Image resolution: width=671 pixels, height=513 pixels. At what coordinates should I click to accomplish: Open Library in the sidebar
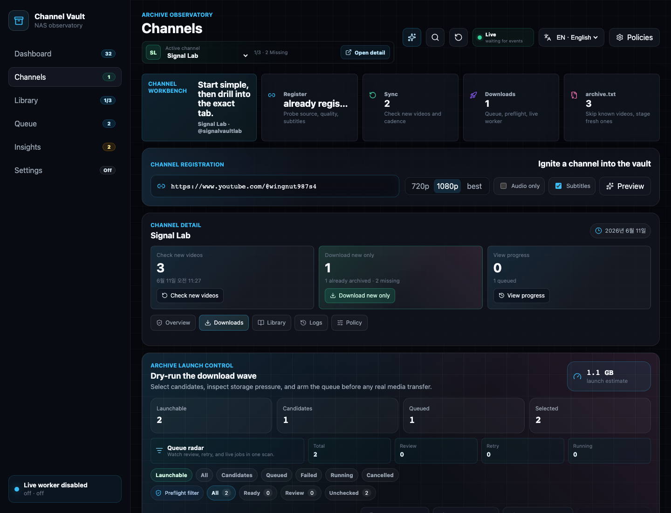[65, 100]
